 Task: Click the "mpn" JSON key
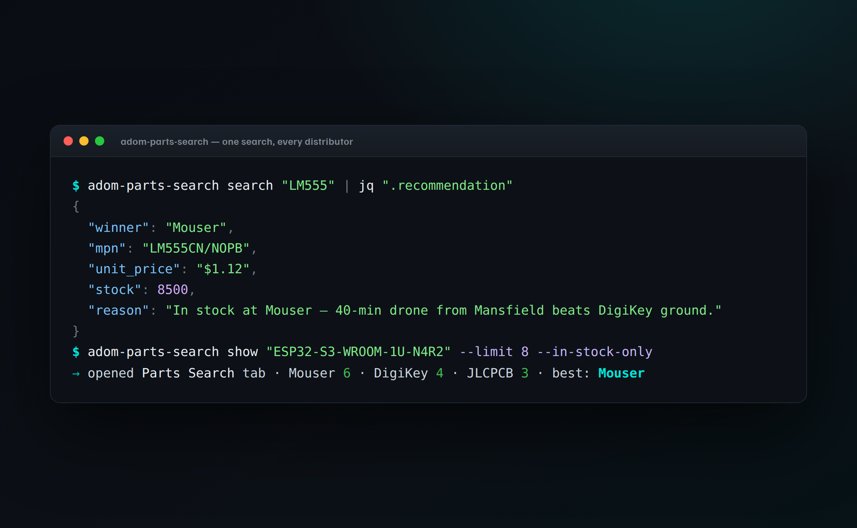(107, 248)
